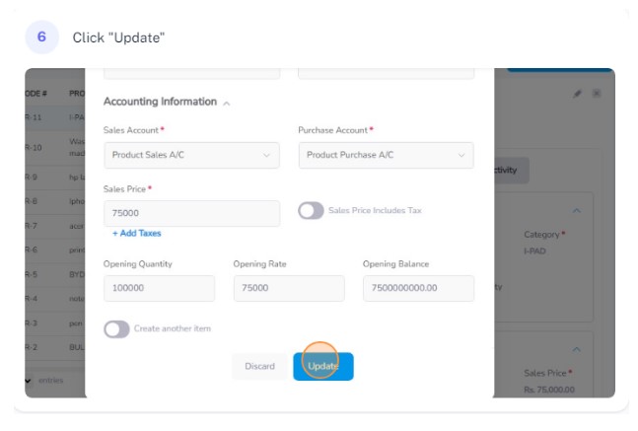Select the R-8 row in table
Screen dimensions: 638x431
pos(55,201)
